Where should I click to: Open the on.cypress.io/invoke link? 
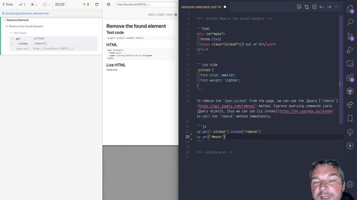point(306,111)
